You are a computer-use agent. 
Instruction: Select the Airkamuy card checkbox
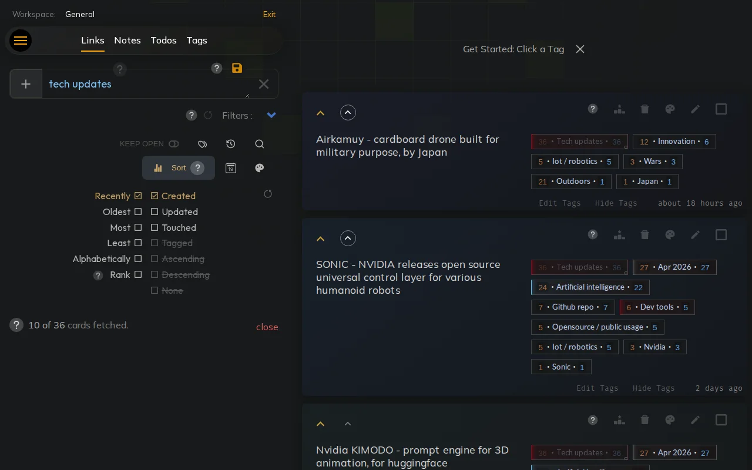[721, 109]
